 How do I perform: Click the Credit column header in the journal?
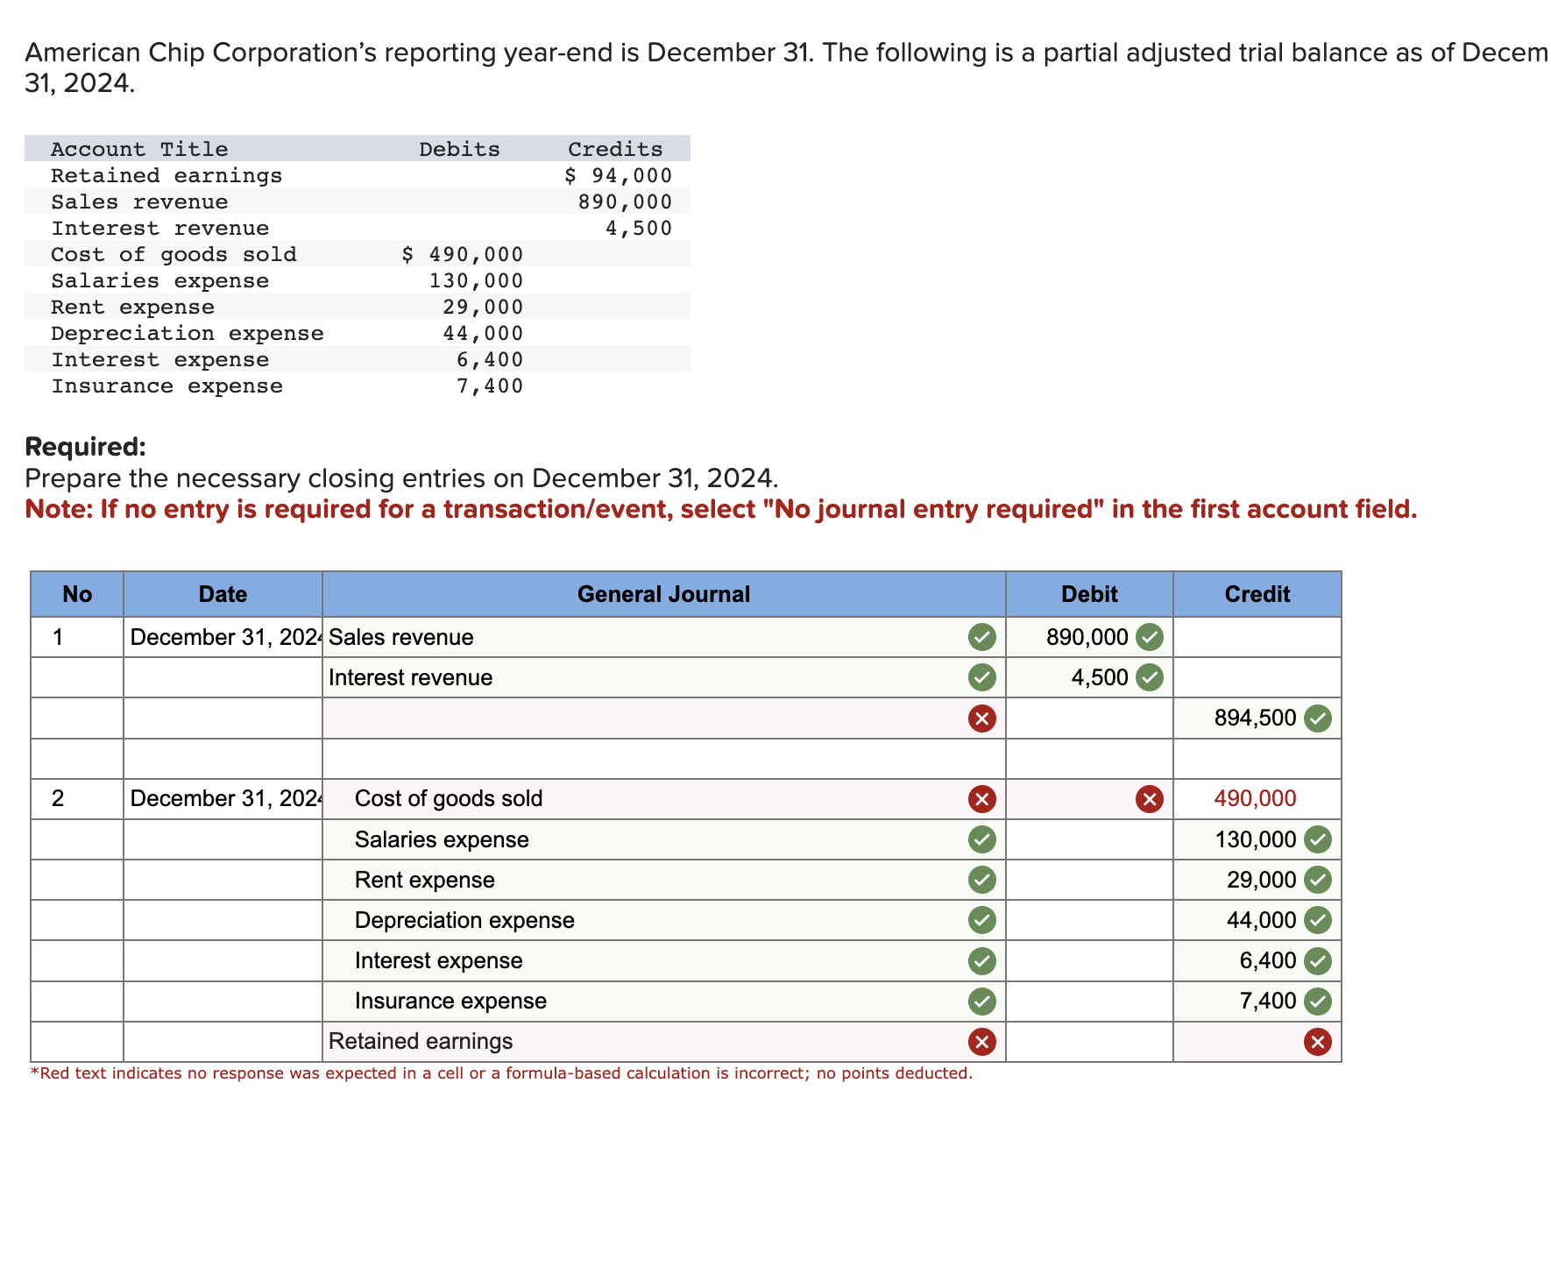pos(1257,594)
